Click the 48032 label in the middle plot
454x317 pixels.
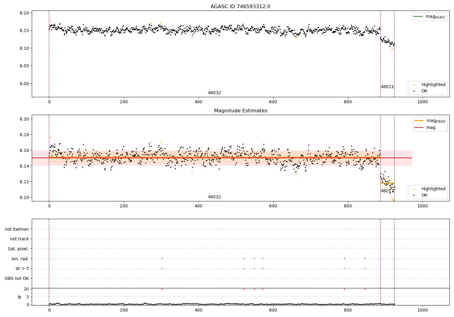(x=214, y=197)
